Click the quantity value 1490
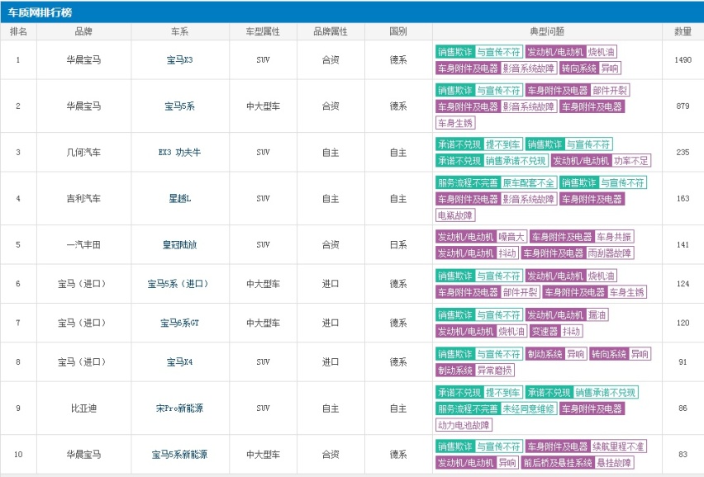The width and height of the screenshot is (704, 477). (683, 59)
